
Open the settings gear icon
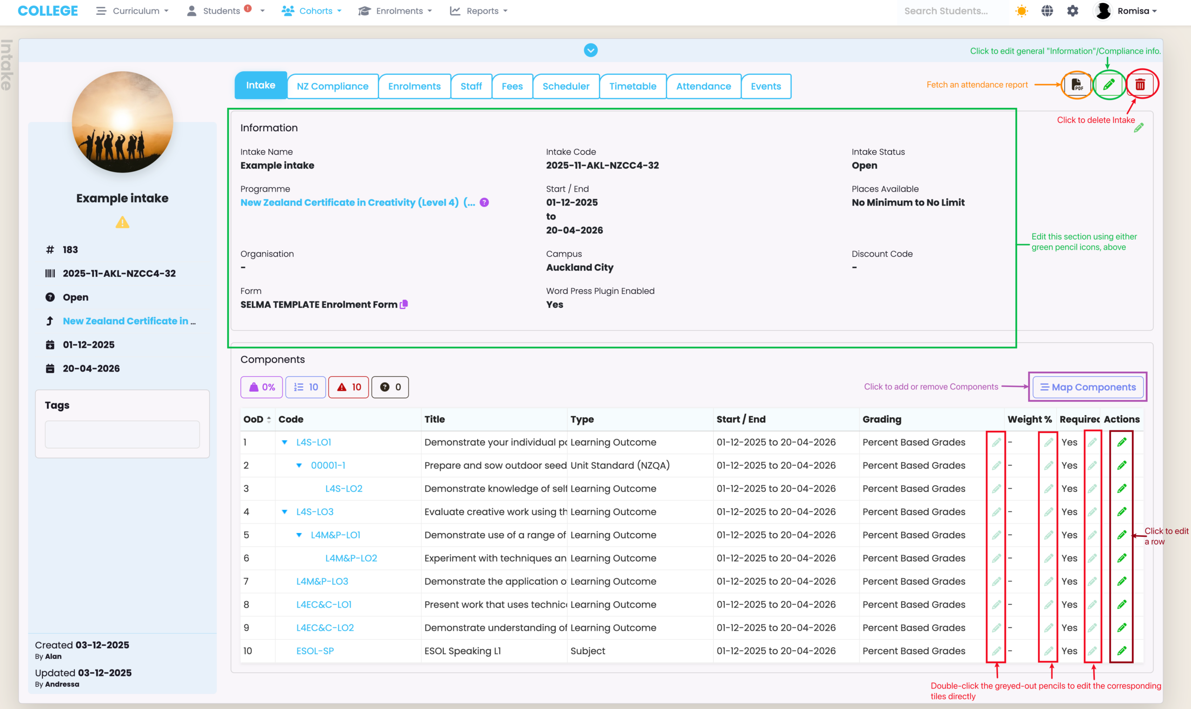point(1073,11)
